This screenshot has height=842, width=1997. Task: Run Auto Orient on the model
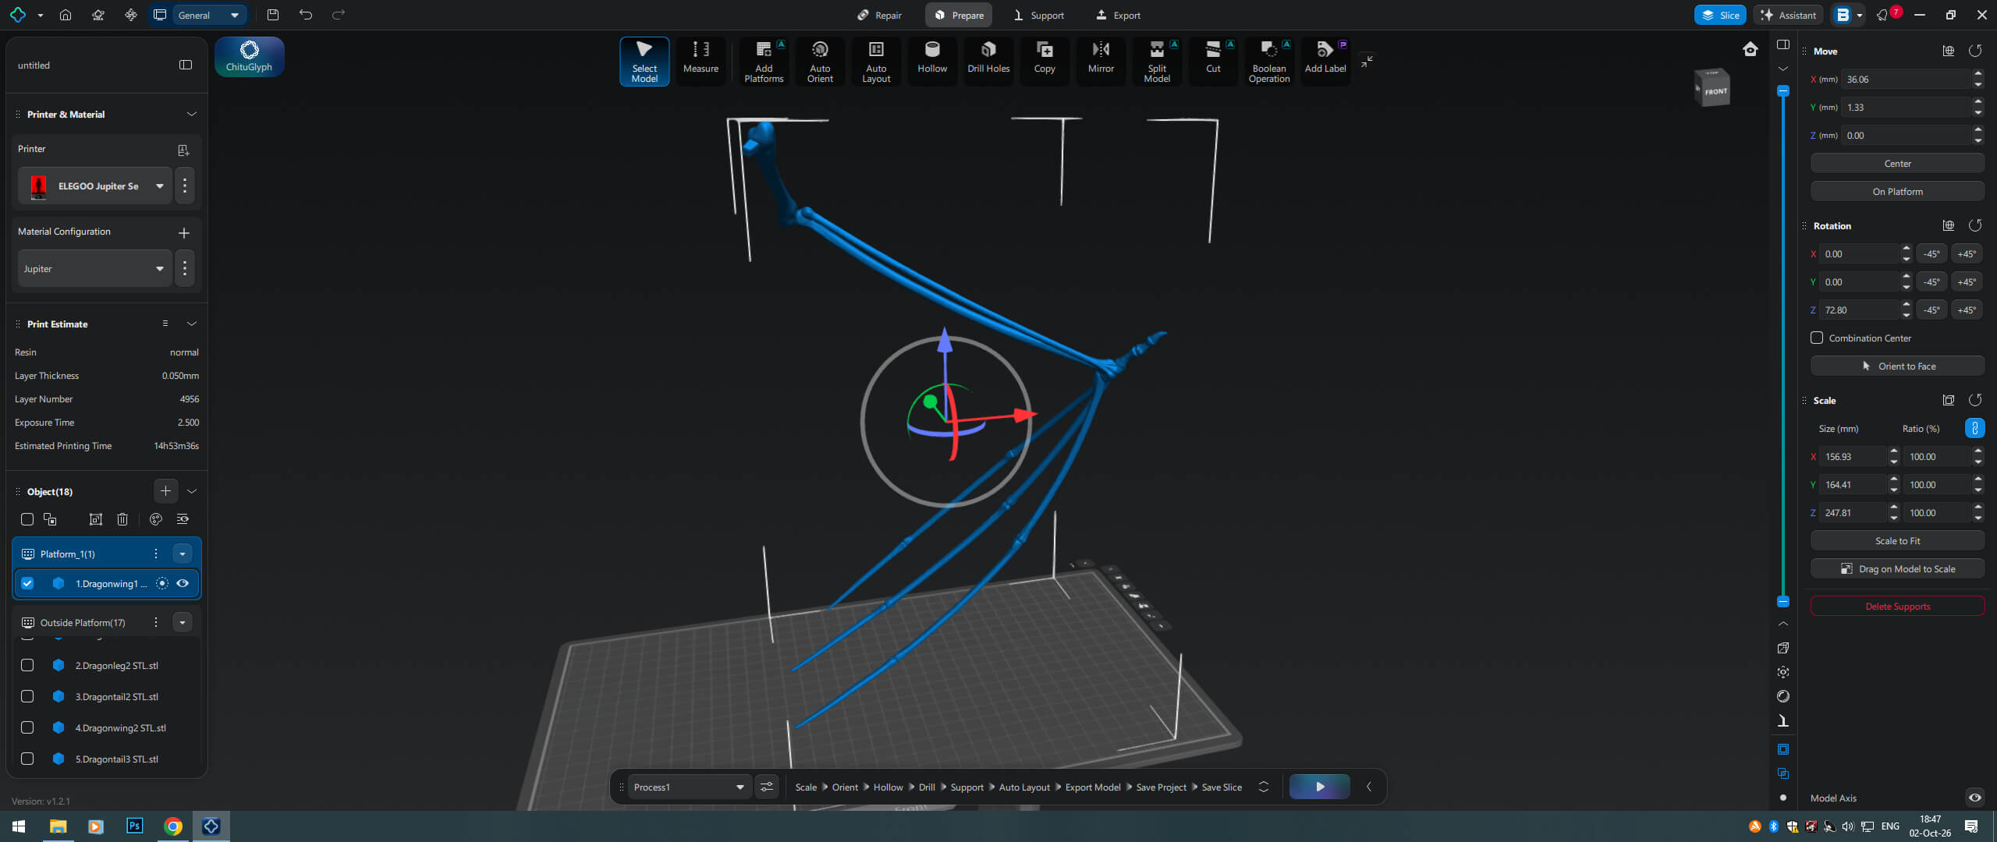pos(819,61)
